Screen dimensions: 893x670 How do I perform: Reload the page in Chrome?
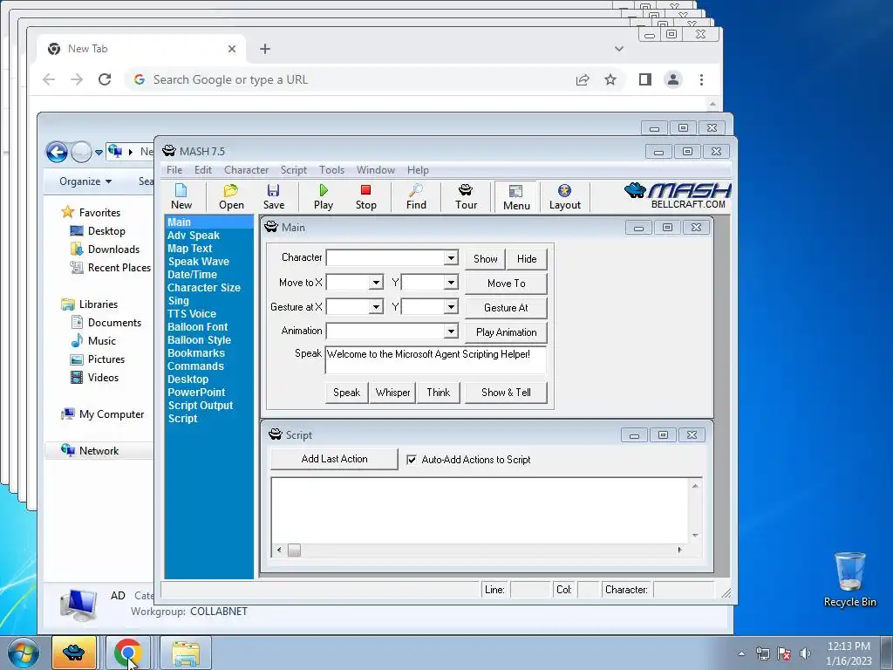[x=105, y=79]
